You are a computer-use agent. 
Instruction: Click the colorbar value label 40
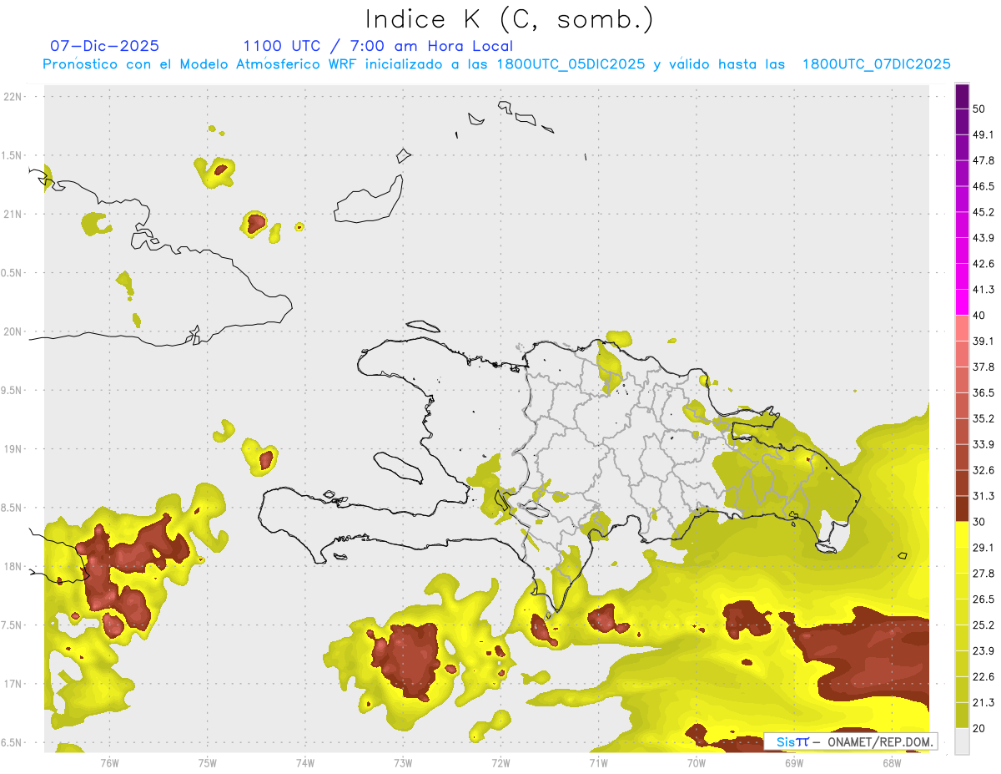pyautogui.click(x=979, y=315)
